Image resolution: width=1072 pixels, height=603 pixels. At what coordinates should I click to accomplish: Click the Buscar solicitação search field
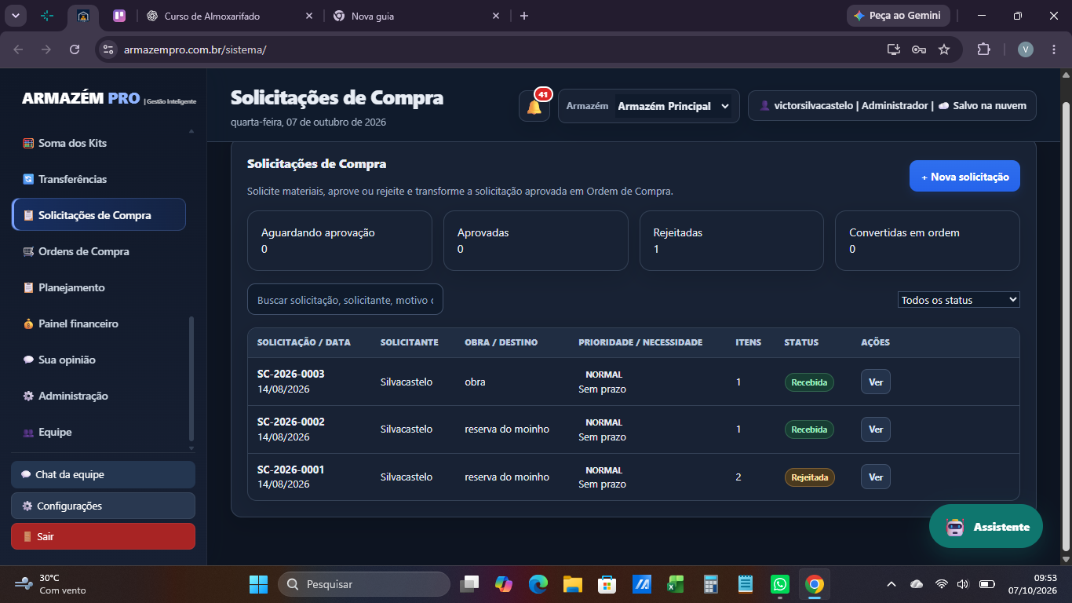coord(345,300)
